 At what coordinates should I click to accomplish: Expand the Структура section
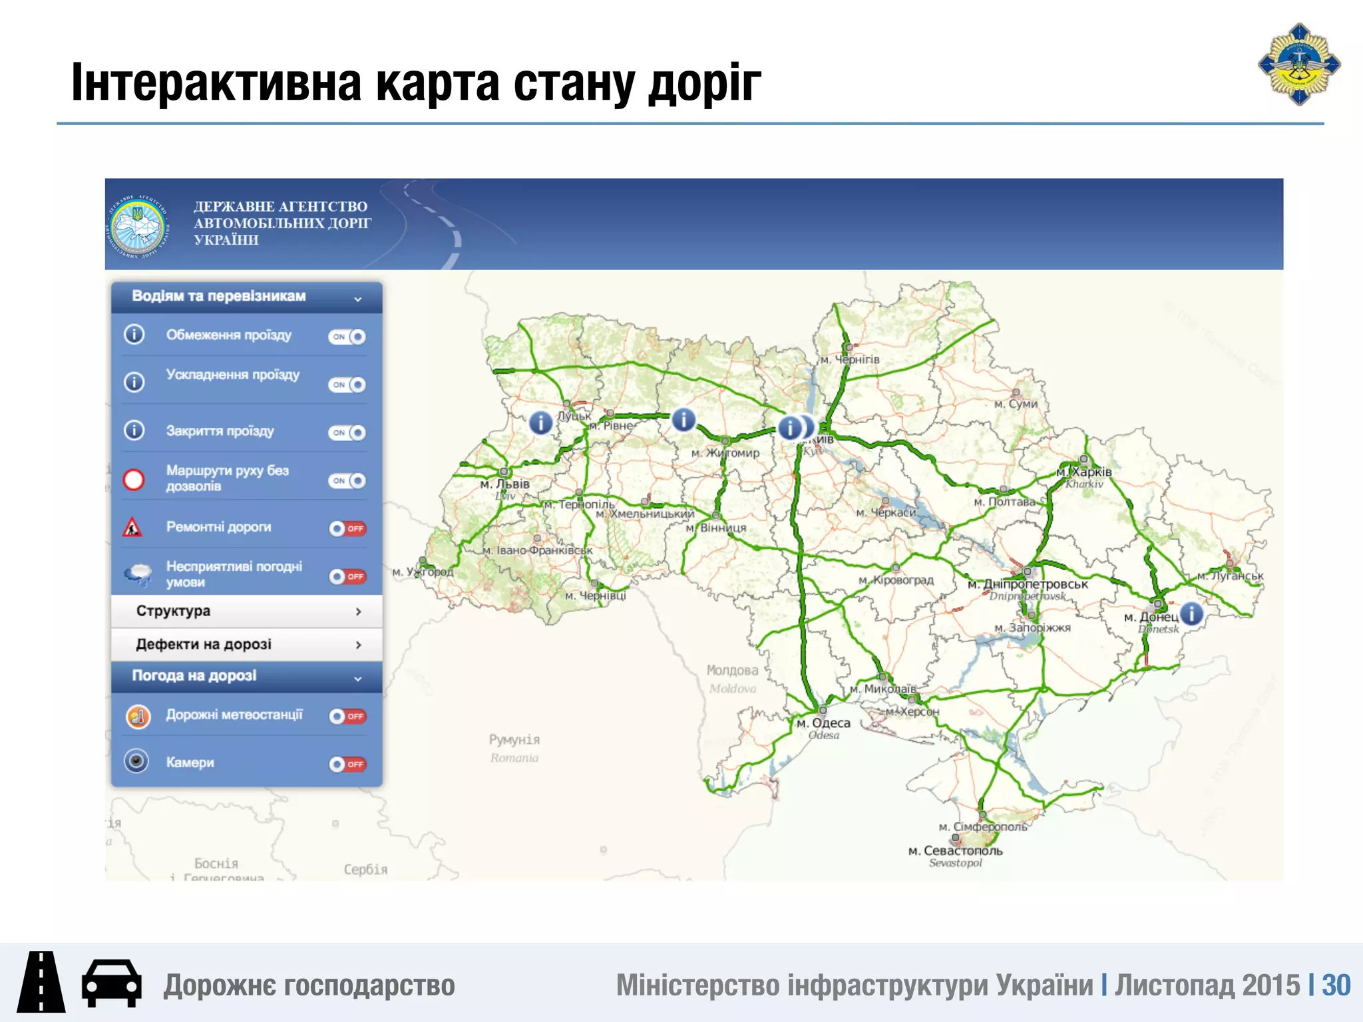pyautogui.click(x=247, y=611)
